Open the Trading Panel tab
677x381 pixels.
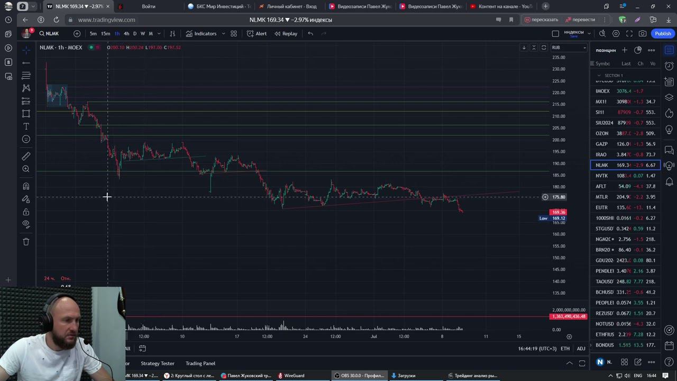coord(200,364)
